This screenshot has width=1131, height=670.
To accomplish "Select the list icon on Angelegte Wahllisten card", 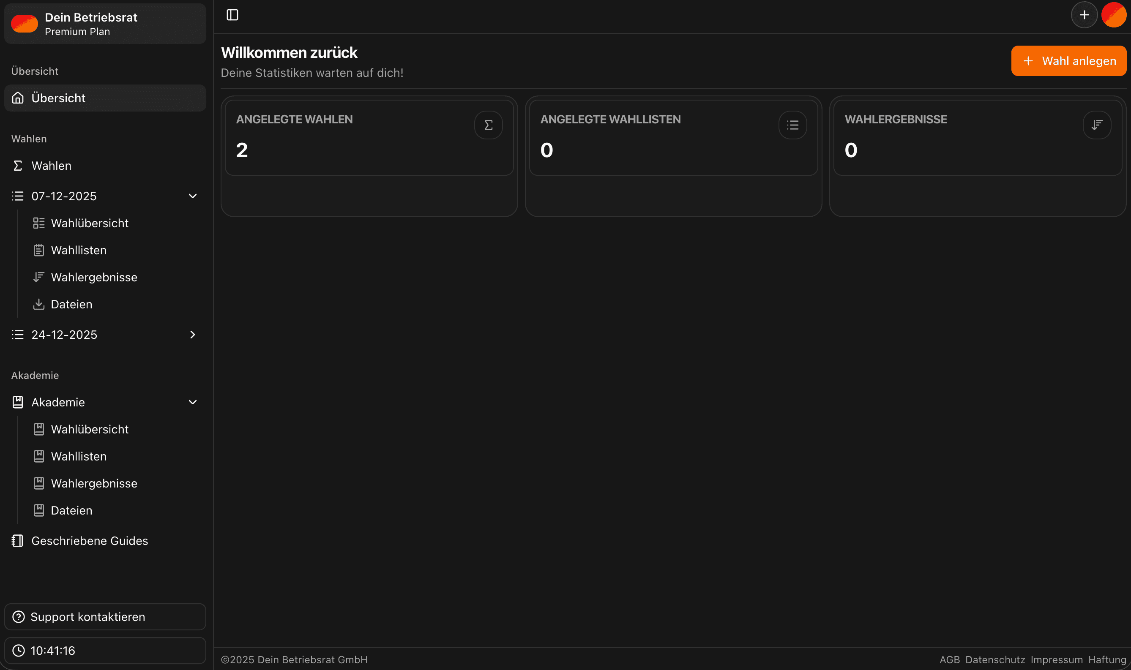I will coord(793,125).
